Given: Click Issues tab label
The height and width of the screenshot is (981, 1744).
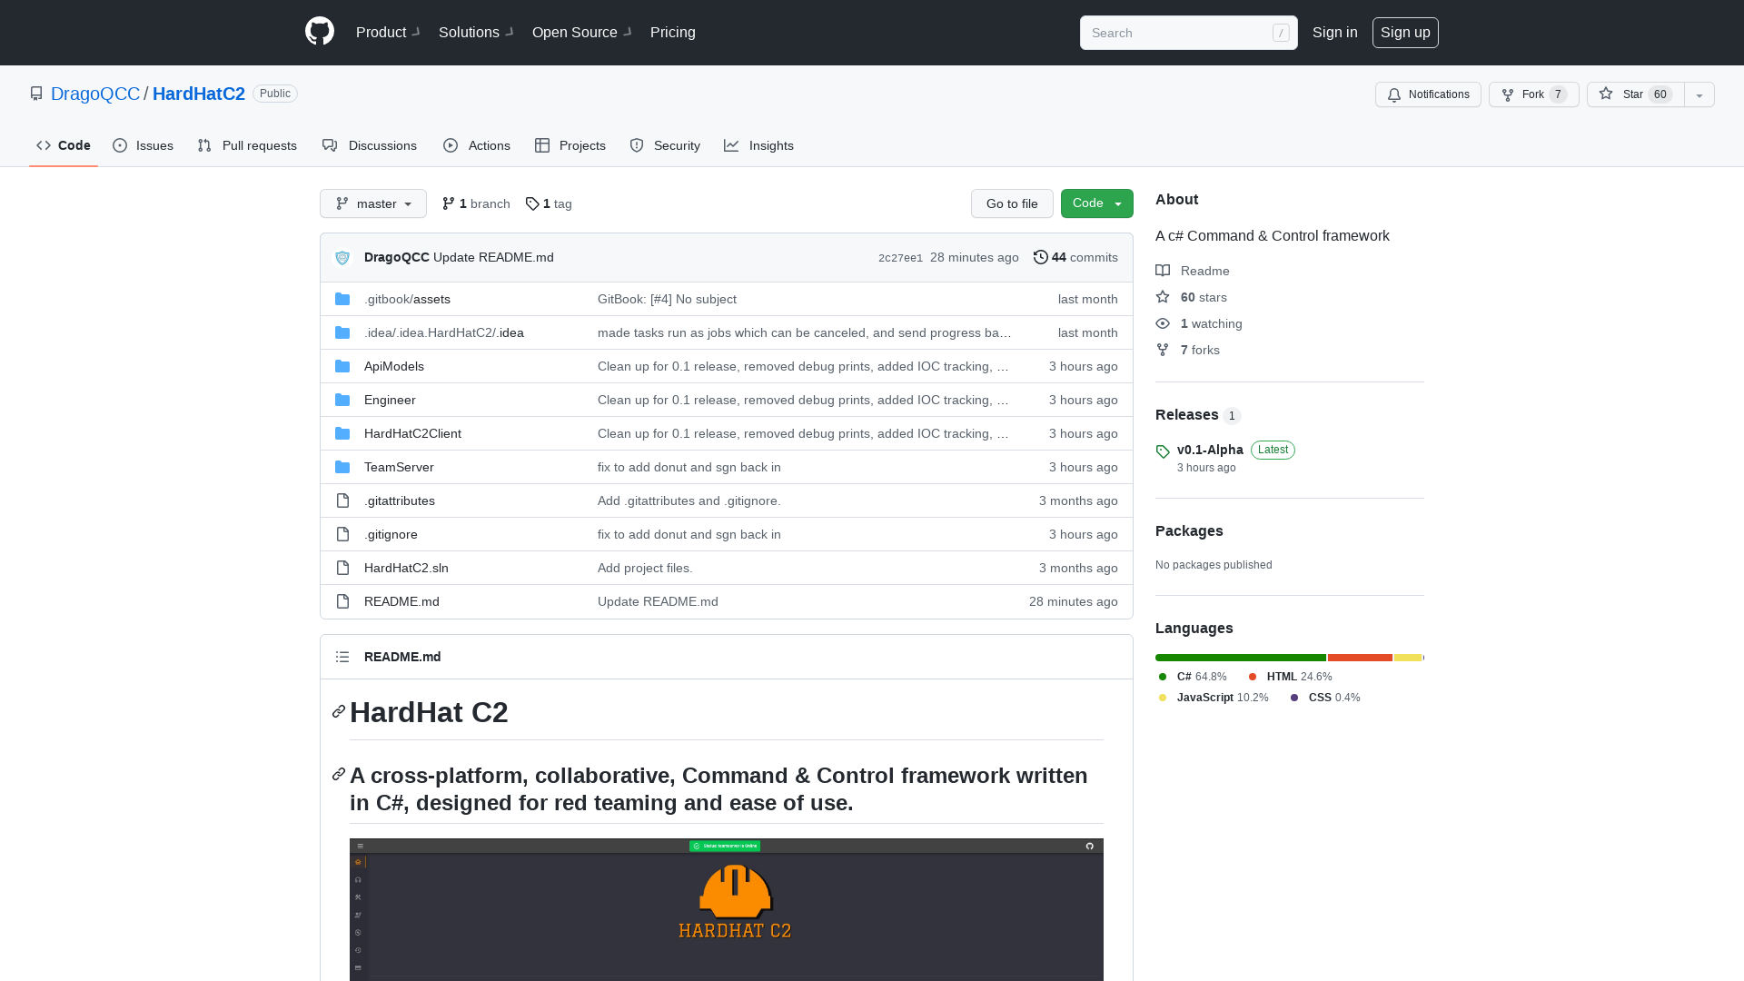Looking at the screenshot, I should click(154, 146).
